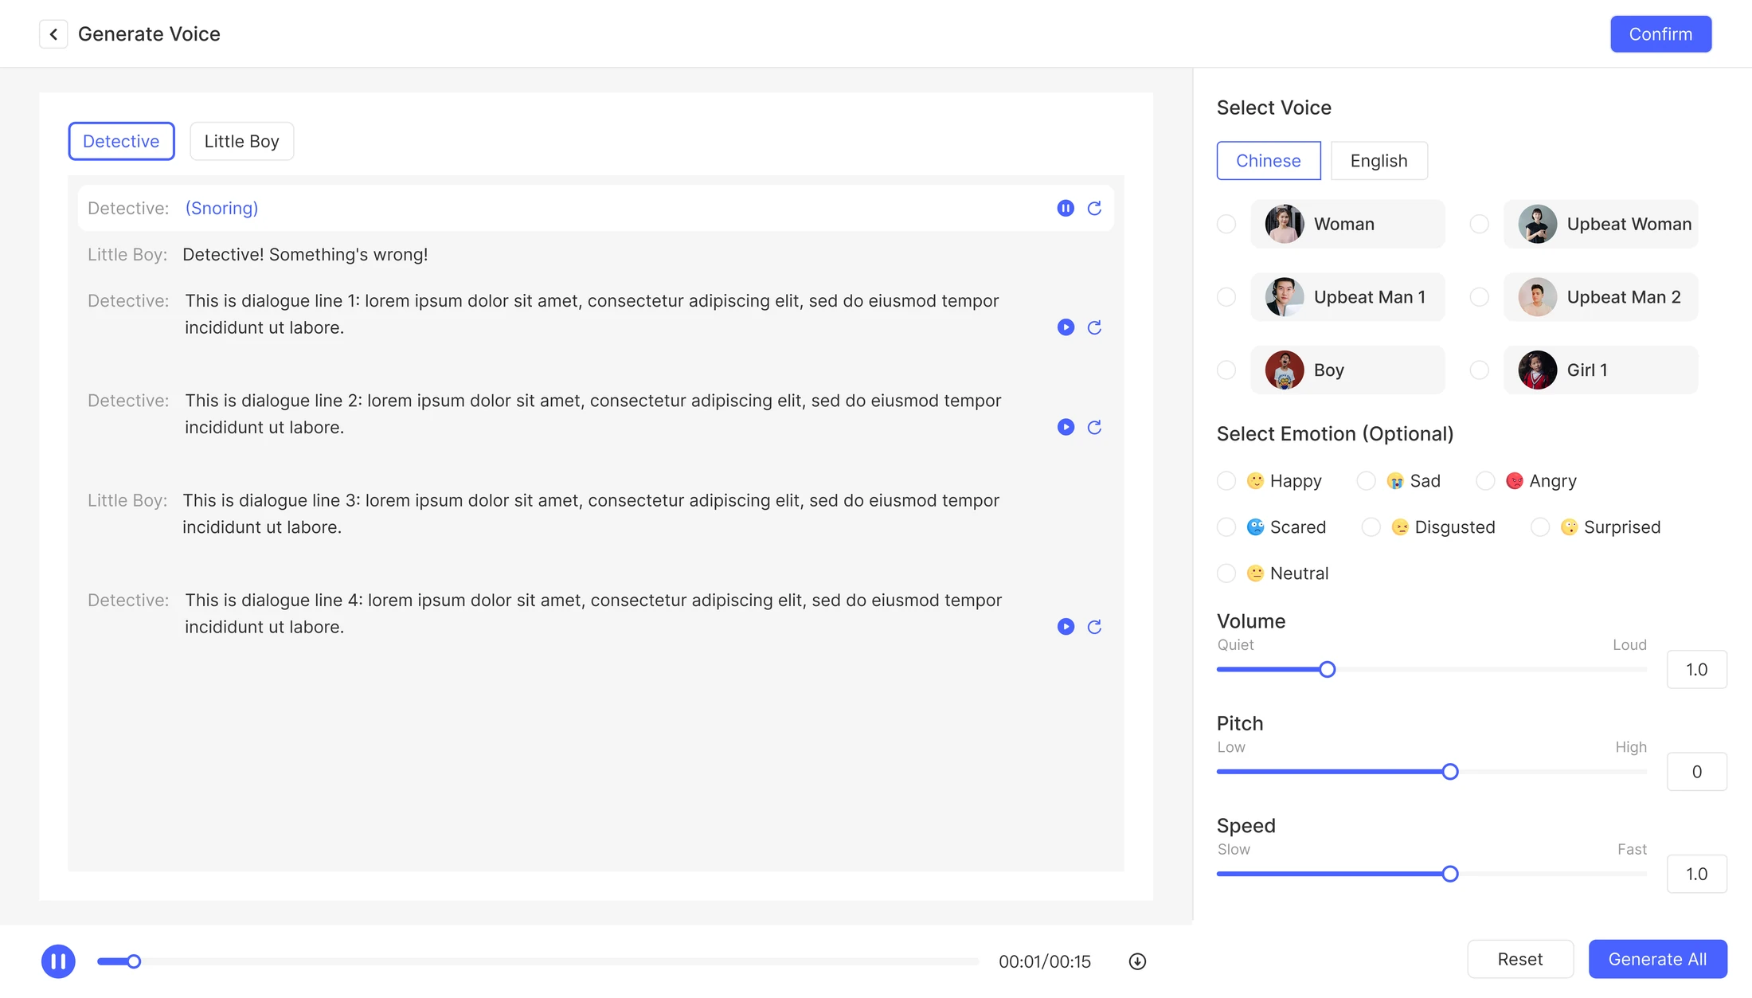Select the Boy voice avatar
The width and height of the screenshot is (1752, 998).
1285,370
